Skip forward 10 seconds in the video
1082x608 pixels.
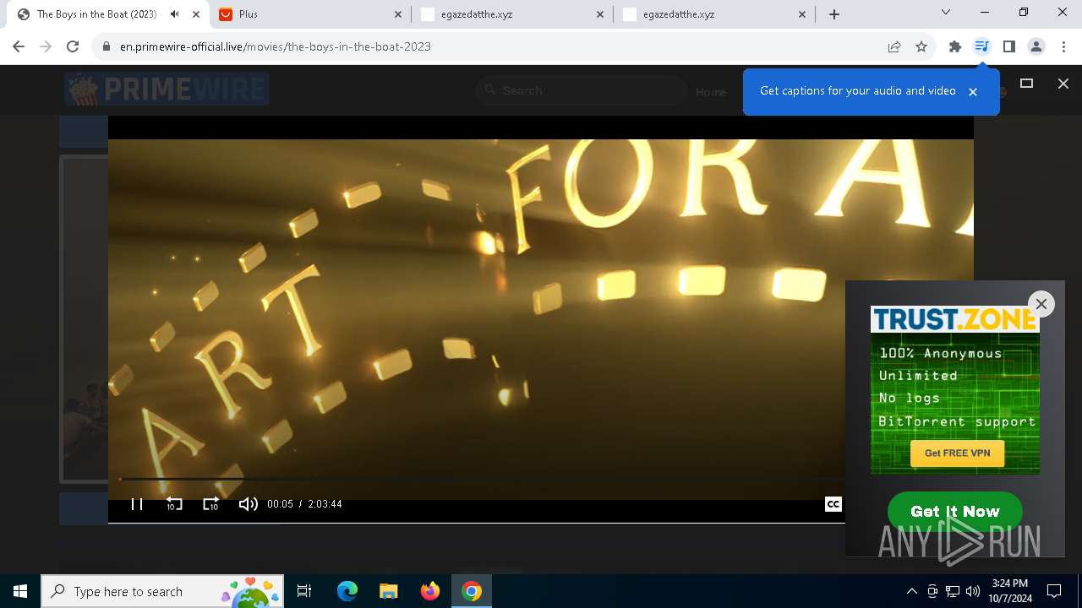point(211,504)
